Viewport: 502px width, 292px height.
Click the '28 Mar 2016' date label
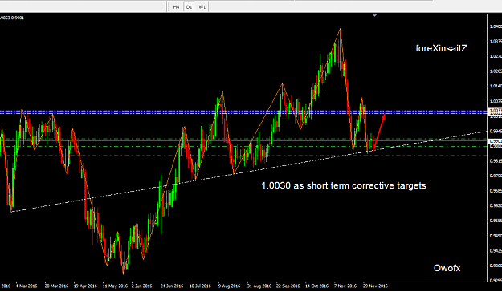click(56, 286)
